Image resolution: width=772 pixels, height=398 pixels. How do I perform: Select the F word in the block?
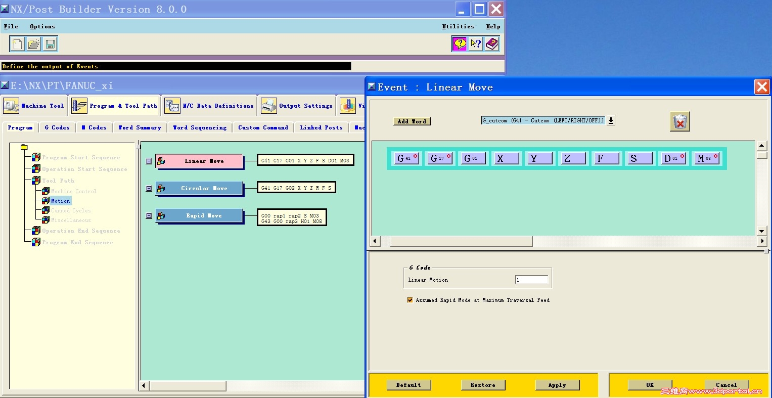(607, 158)
